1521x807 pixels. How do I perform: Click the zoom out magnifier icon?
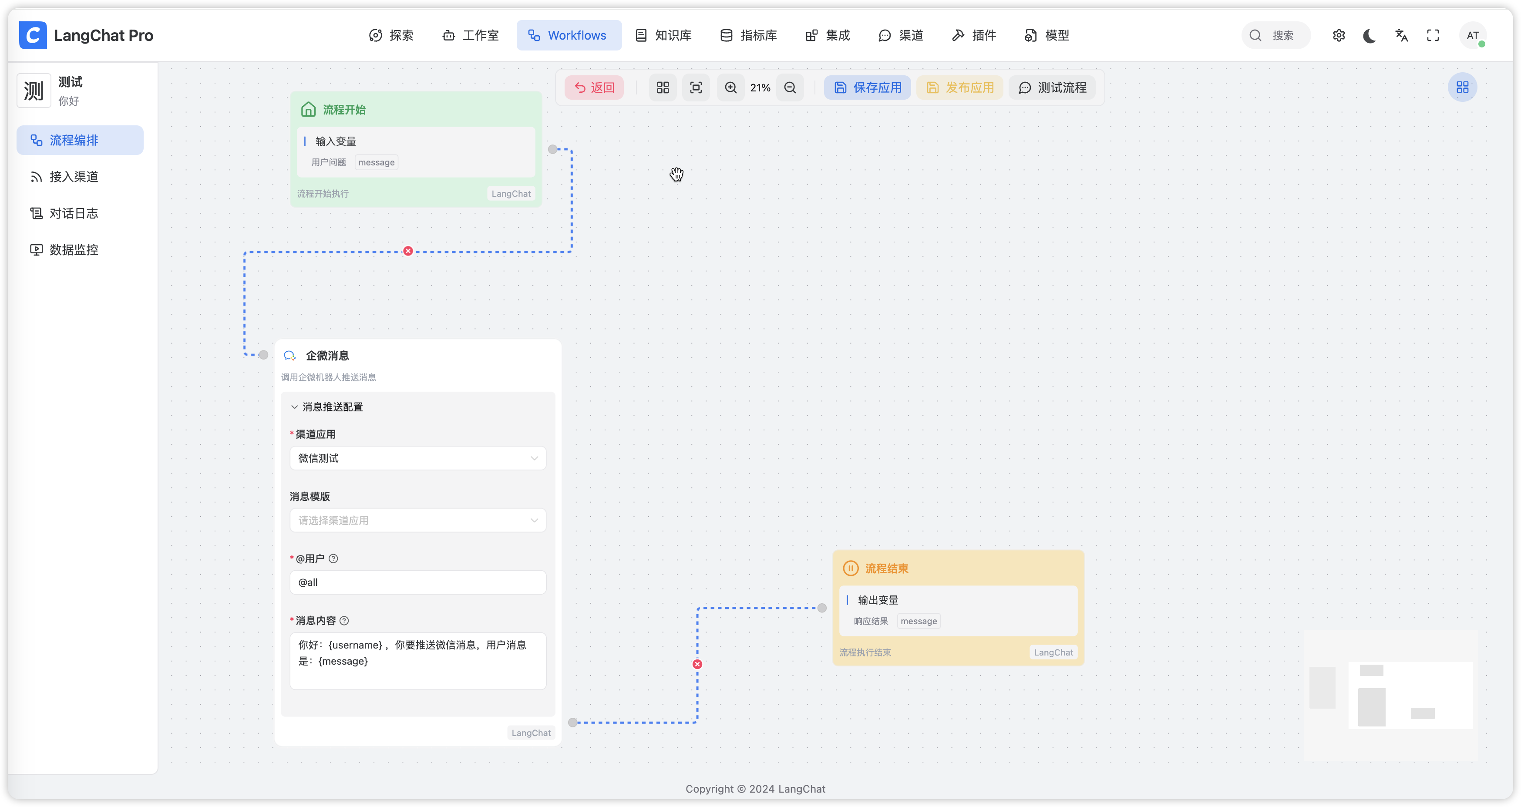(790, 87)
